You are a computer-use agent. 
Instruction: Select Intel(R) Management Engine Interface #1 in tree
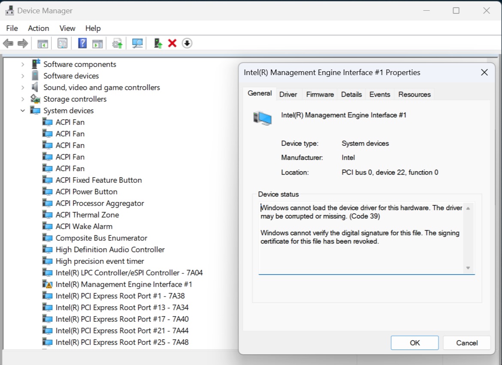124,284
